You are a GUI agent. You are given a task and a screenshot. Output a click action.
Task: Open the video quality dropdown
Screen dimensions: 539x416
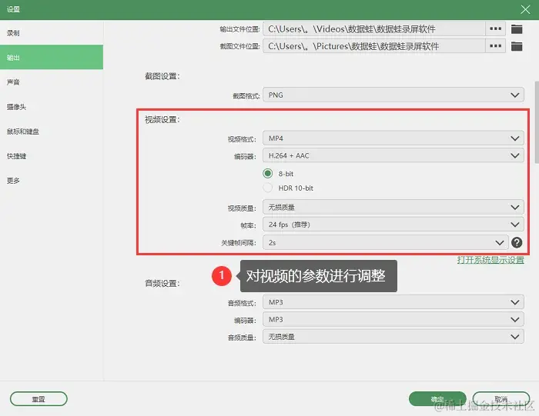(393, 207)
